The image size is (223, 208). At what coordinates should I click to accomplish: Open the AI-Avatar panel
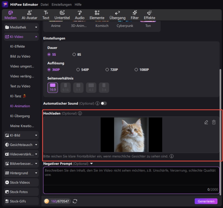point(30,14)
